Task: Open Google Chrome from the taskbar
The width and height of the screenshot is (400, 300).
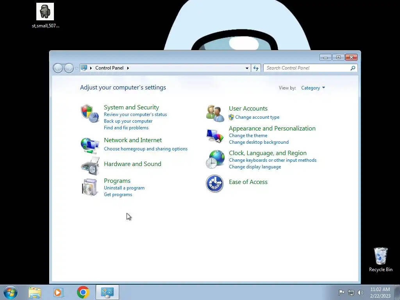Action: point(83,292)
